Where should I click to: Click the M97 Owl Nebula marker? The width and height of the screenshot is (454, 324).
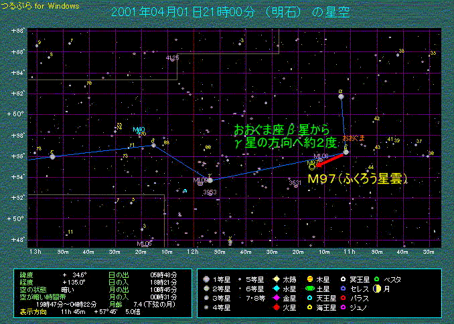pos(312,166)
